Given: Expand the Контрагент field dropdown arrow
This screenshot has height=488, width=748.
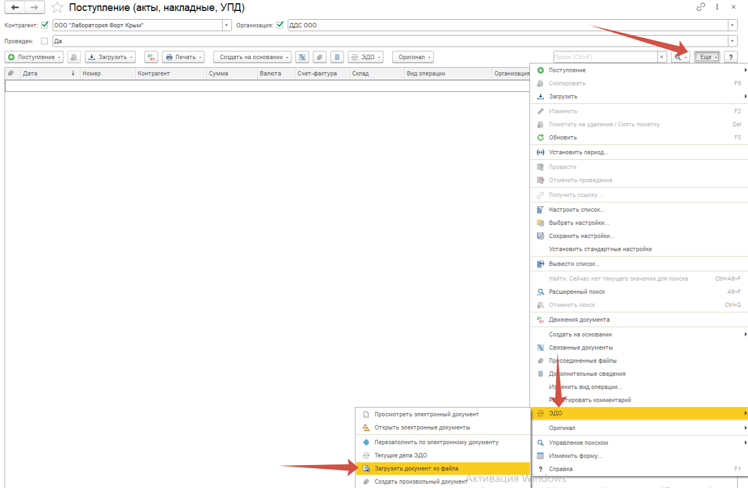Looking at the screenshot, I should point(227,25).
